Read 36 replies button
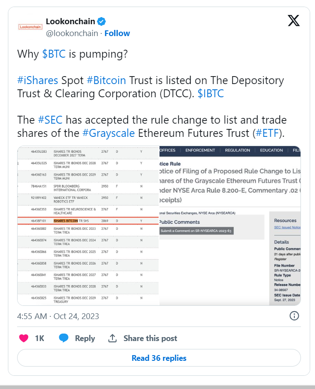315x389 pixels. coord(159,358)
